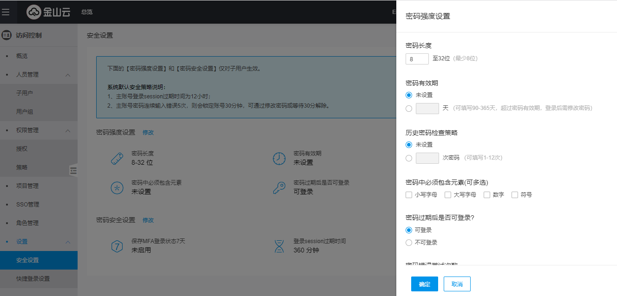Click the 密码有效期 days input field
617x296 pixels.
[427, 109]
